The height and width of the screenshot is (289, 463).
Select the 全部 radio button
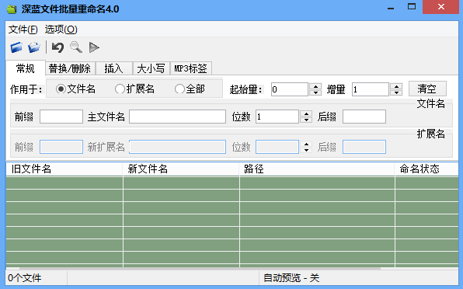[x=179, y=89]
